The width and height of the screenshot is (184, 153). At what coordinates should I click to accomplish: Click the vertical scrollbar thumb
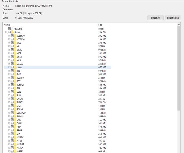pos(179,68)
